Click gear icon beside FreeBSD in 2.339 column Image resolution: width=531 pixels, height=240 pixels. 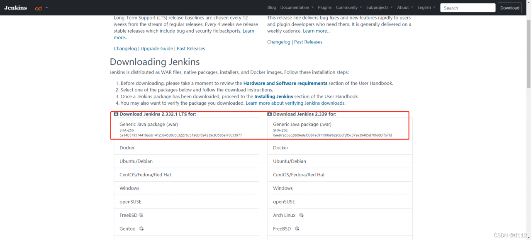pos(297,228)
